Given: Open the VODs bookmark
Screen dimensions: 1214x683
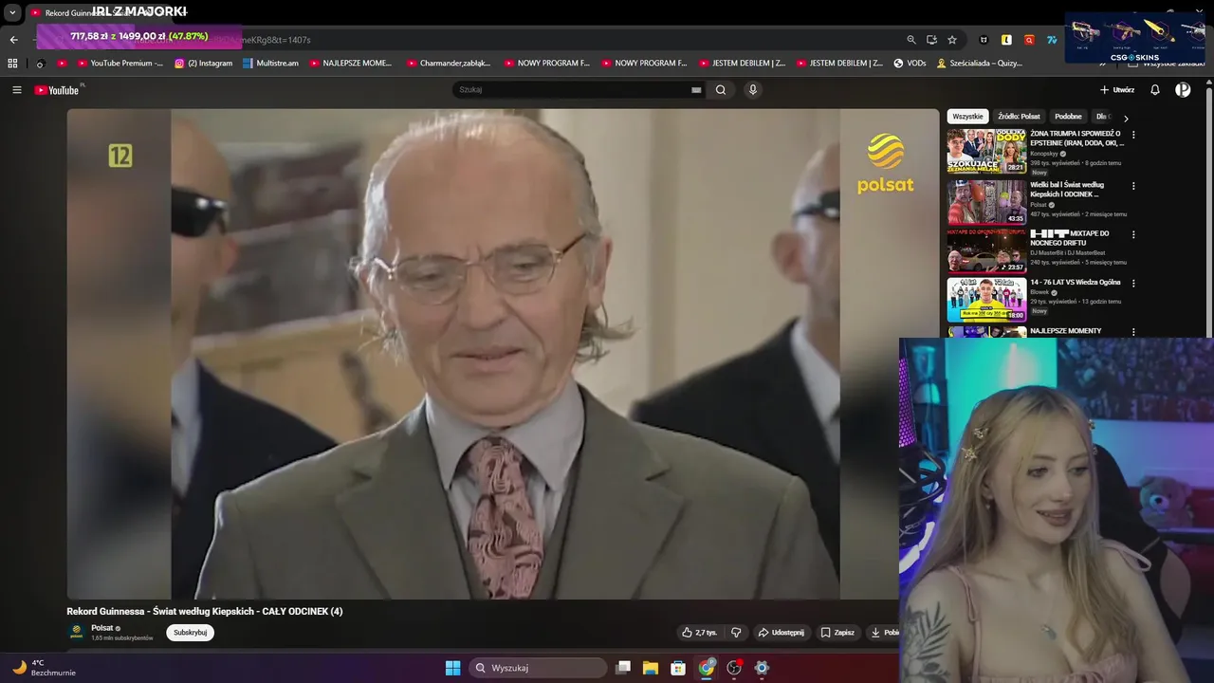Looking at the screenshot, I should click(x=910, y=64).
